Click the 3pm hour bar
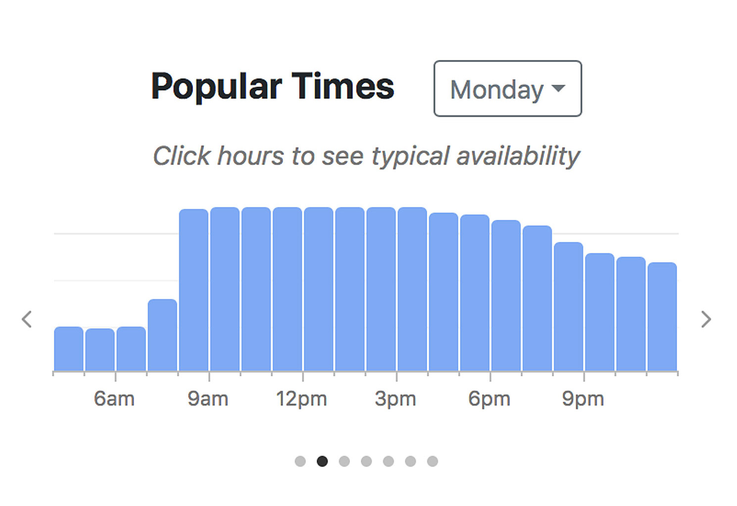 point(412,289)
